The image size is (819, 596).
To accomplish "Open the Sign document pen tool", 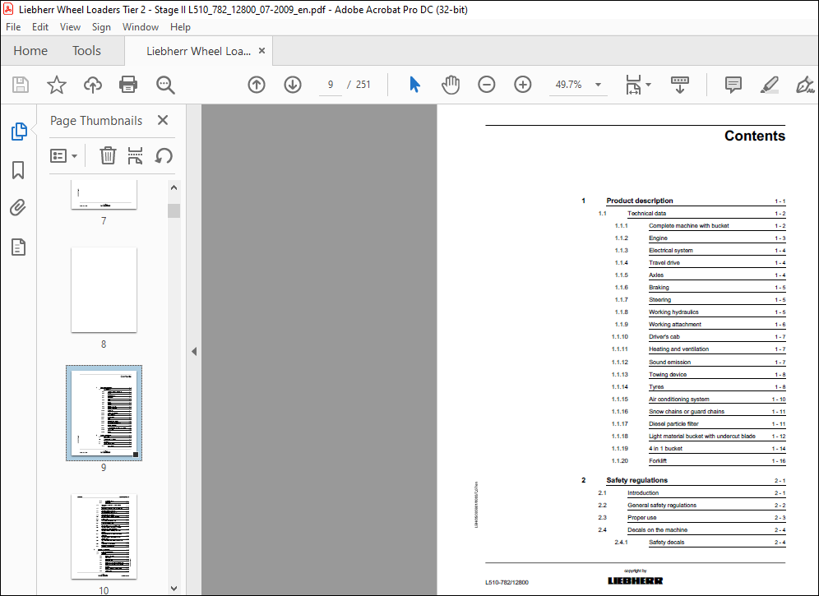I will (x=805, y=85).
